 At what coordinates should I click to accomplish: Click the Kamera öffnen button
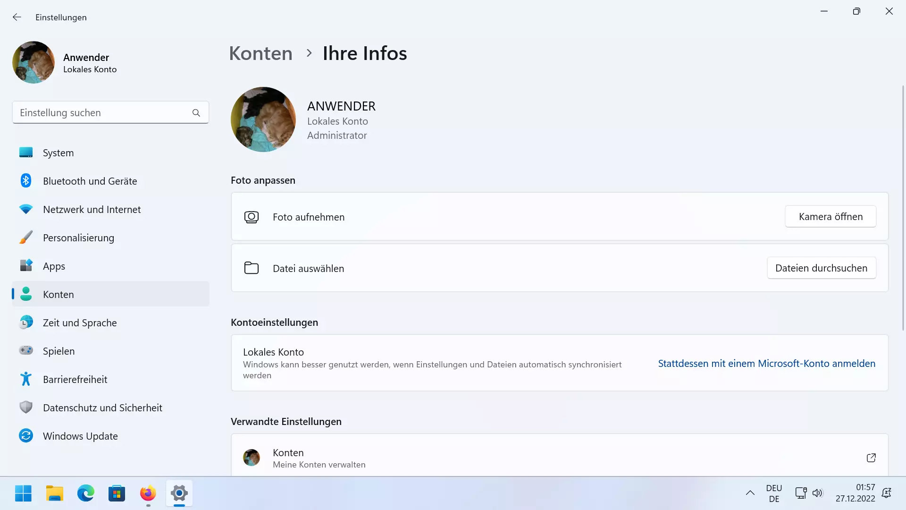tap(830, 216)
